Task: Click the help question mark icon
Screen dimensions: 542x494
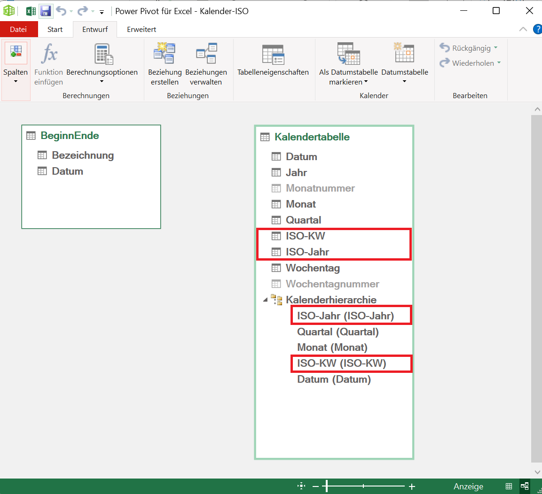Action: (537, 29)
